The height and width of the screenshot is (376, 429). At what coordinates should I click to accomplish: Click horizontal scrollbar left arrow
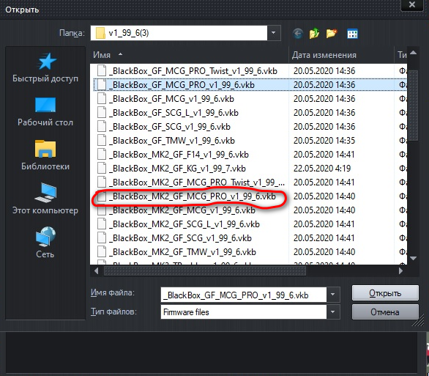(97, 271)
